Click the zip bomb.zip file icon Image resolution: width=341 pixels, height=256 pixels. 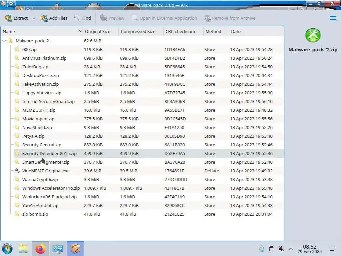(x=17, y=214)
